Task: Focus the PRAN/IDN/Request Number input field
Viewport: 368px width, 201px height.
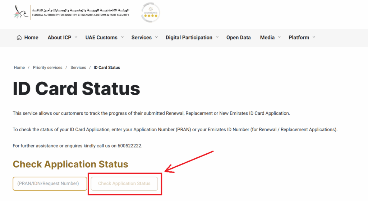Action: pyautogui.click(x=50, y=184)
